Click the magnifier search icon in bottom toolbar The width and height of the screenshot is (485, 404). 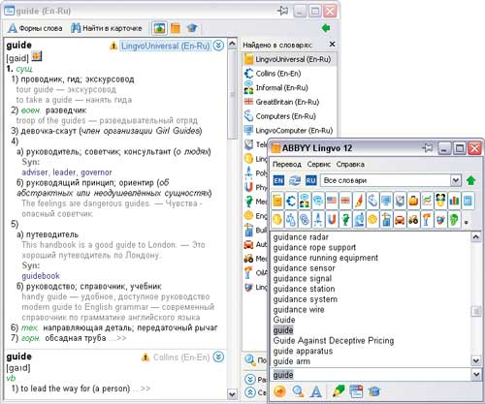tap(298, 391)
